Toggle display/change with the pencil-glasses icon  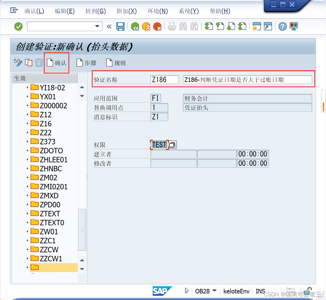click(x=18, y=63)
